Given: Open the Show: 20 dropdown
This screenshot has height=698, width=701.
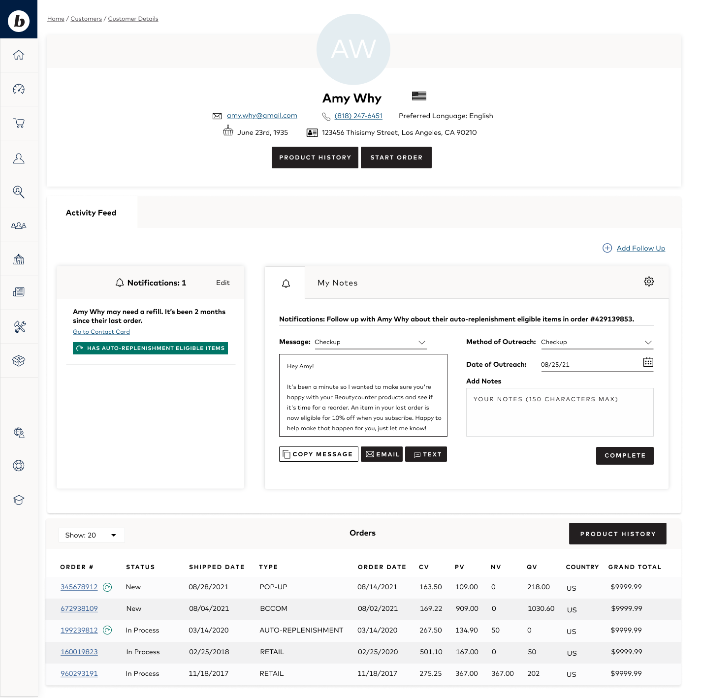Looking at the screenshot, I should click(x=92, y=535).
